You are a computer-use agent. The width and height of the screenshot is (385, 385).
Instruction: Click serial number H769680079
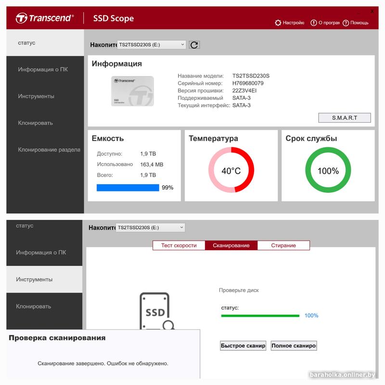(x=248, y=83)
